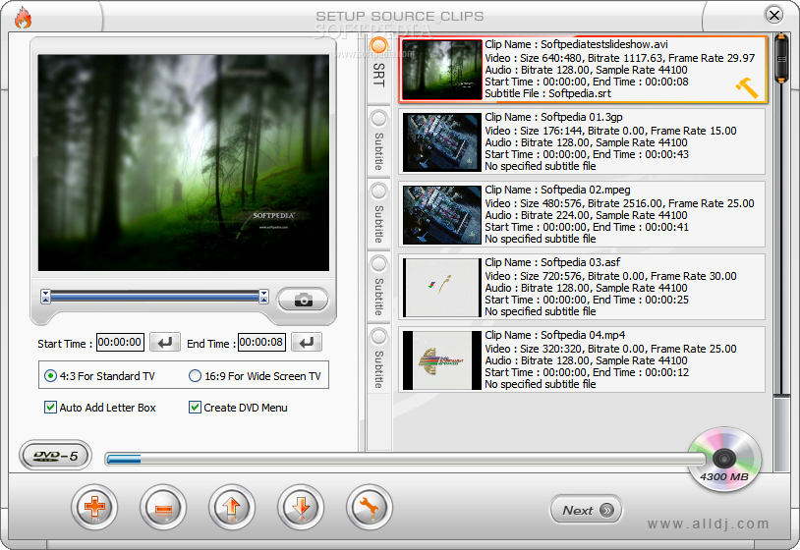Toggle DVD-5 disc type button
Image resolution: width=800 pixels, height=550 pixels.
[55, 456]
